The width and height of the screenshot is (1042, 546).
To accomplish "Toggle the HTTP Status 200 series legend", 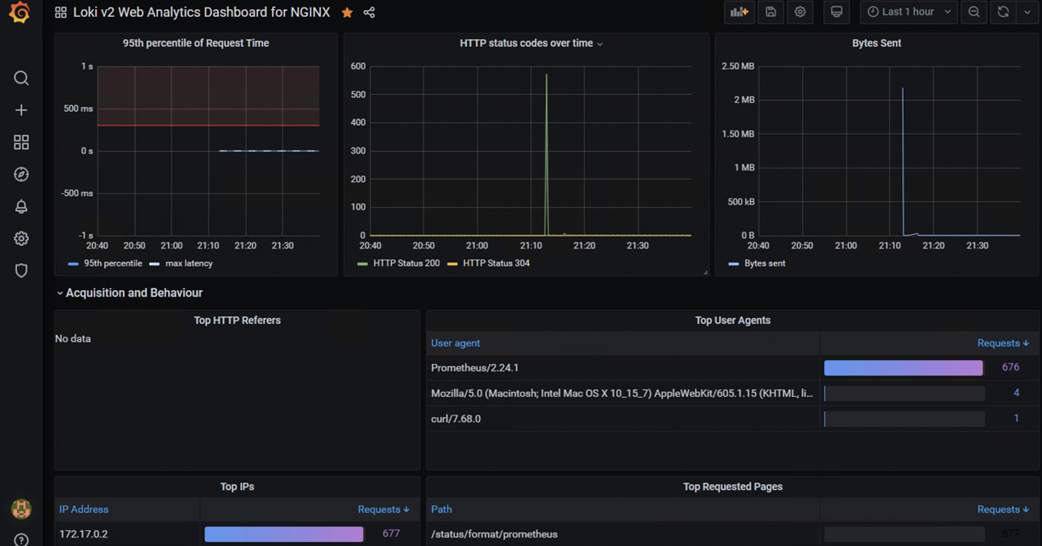I will 406,263.
